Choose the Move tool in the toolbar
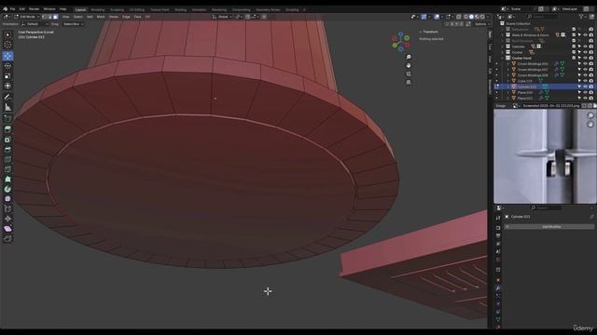 7,56
